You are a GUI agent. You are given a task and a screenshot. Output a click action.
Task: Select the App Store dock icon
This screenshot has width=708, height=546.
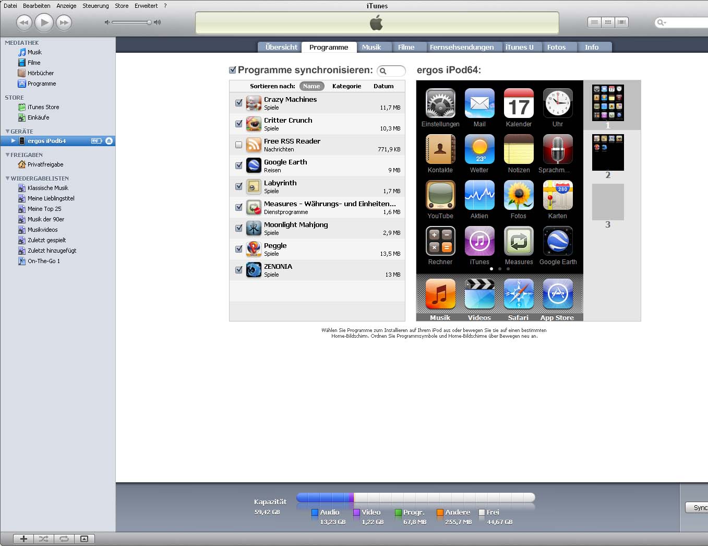tap(558, 294)
